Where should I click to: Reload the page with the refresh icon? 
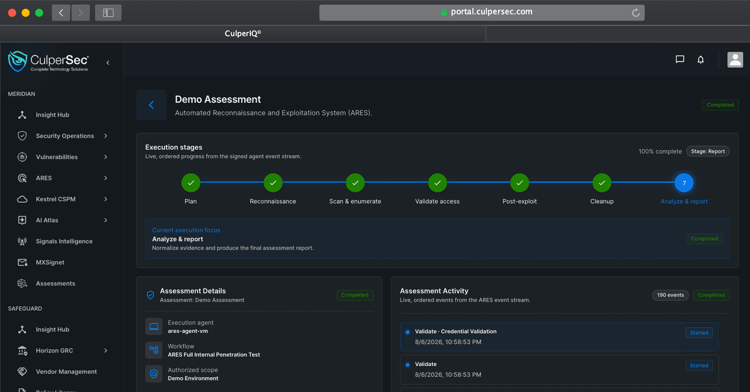click(635, 13)
